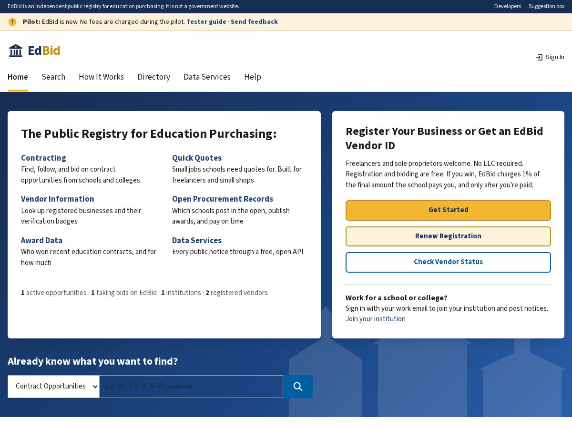Open the Developers link
Image resolution: width=572 pixels, height=429 pixels.
[x=508, y=7]
